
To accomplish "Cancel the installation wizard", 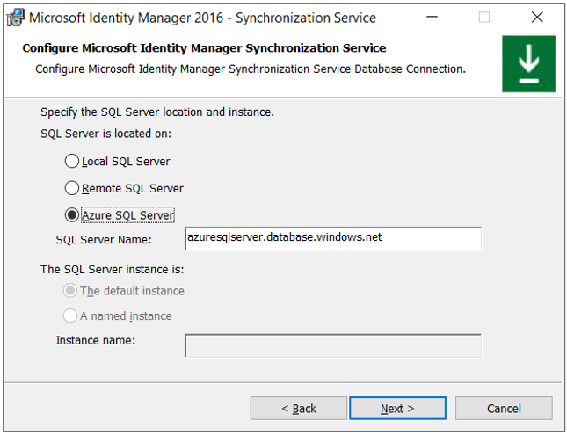I will (x=504, y=409).
